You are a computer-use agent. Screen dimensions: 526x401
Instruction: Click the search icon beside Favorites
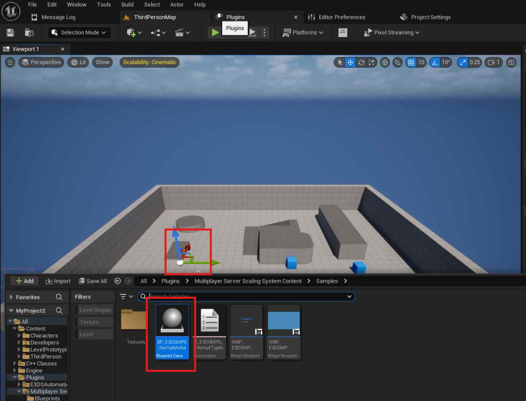pos(59,297)
